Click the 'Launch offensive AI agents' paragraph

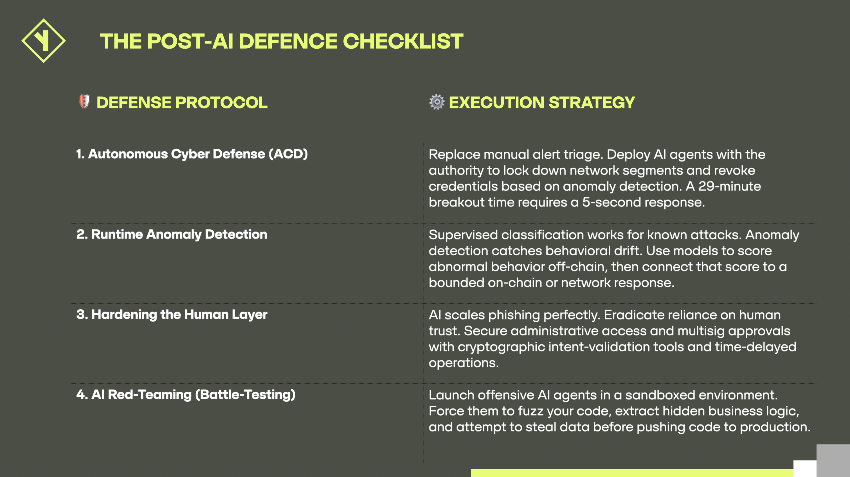(620, 411)
